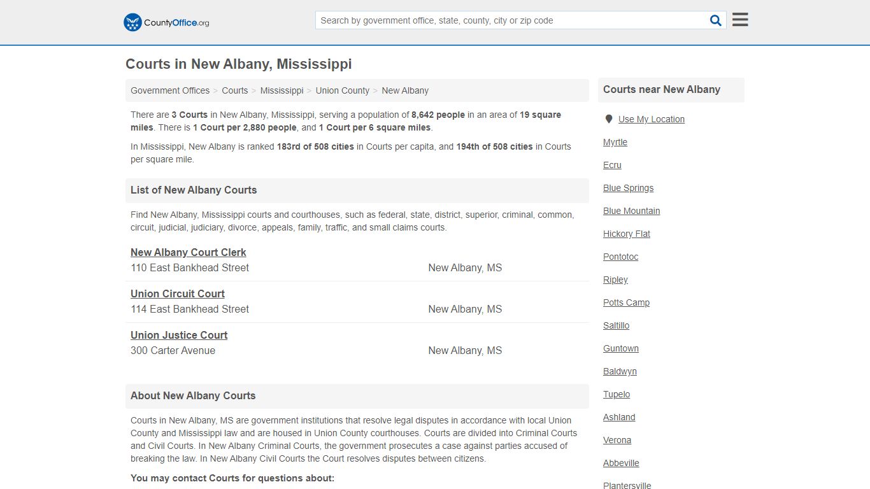Click Use My Location link

(x=652, y=119)
